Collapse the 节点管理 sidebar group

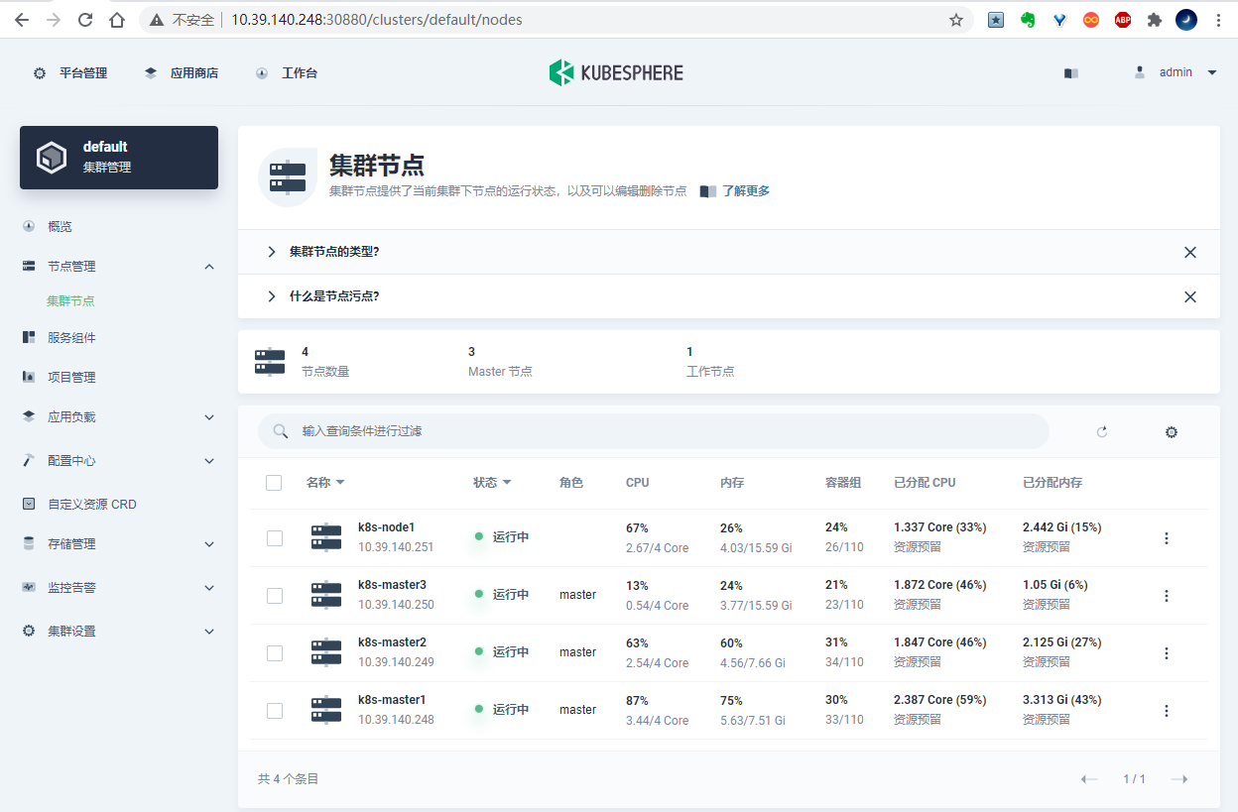pyautogui.click(x=209, y=267)
